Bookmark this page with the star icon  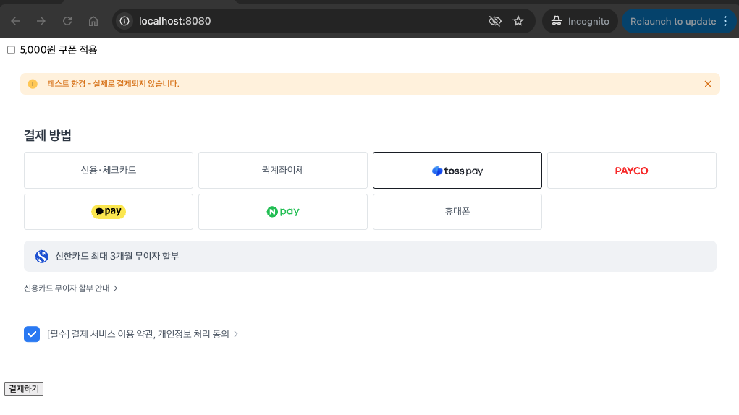(518, 21)
